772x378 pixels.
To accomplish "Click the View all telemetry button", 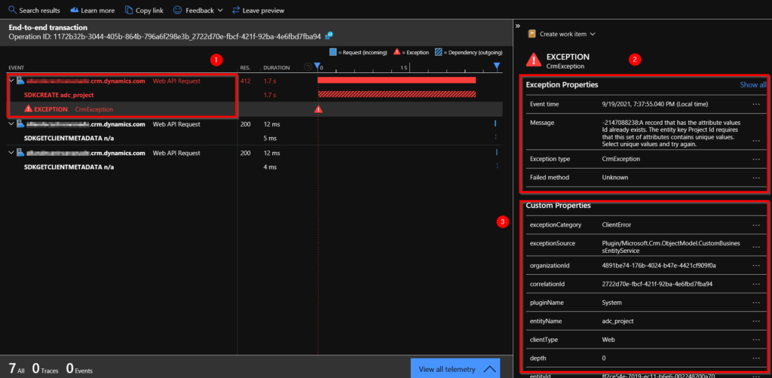I will click(455, 369).
